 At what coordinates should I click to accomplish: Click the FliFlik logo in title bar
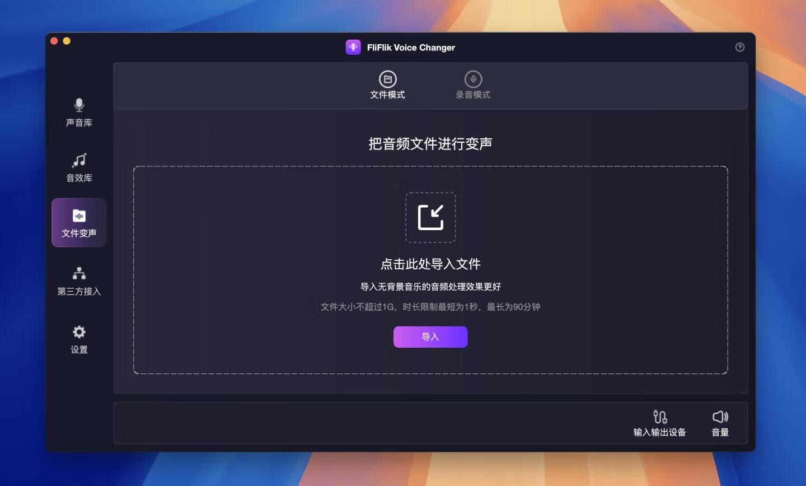353,48
